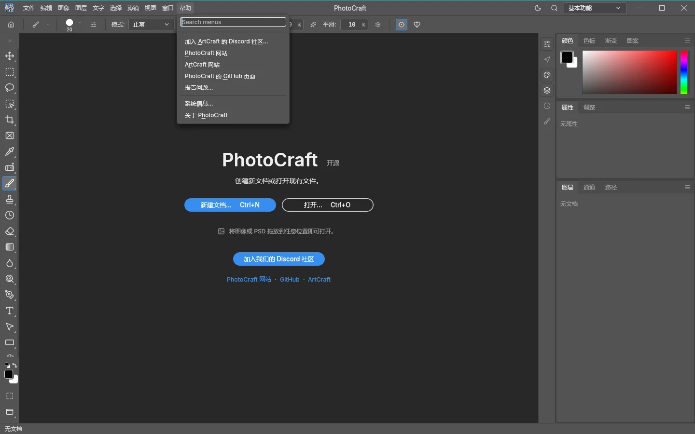The width and height of the screenshot is (695, 434).
Task: Click the Home icon in options bar
Action: [x=11, y=25]
